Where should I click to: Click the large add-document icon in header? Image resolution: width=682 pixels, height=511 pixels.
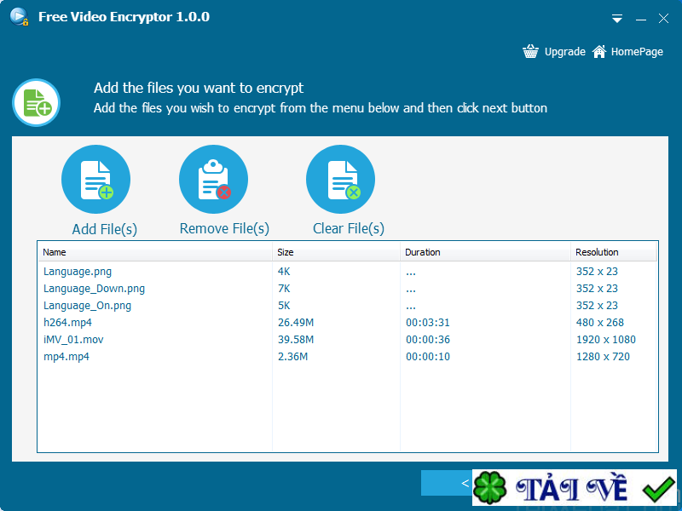pyautogui.click(x=36, y=102)
